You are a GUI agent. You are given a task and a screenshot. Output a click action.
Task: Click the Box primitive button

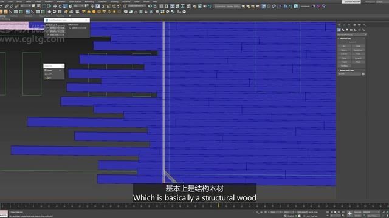tap(344, 46)
